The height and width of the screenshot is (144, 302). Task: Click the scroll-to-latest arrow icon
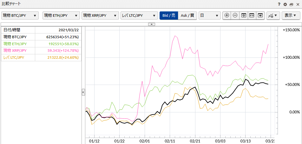(260, 15)
